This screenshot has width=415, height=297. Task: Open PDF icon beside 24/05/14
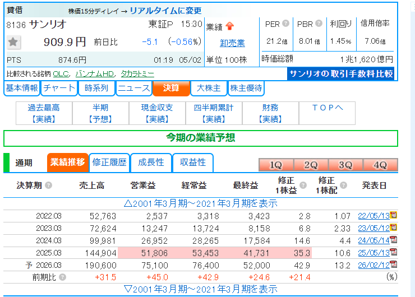[394, 240]
